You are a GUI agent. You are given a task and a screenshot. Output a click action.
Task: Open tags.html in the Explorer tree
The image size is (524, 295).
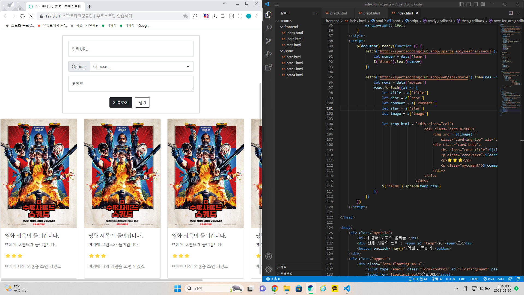point(294,45)
